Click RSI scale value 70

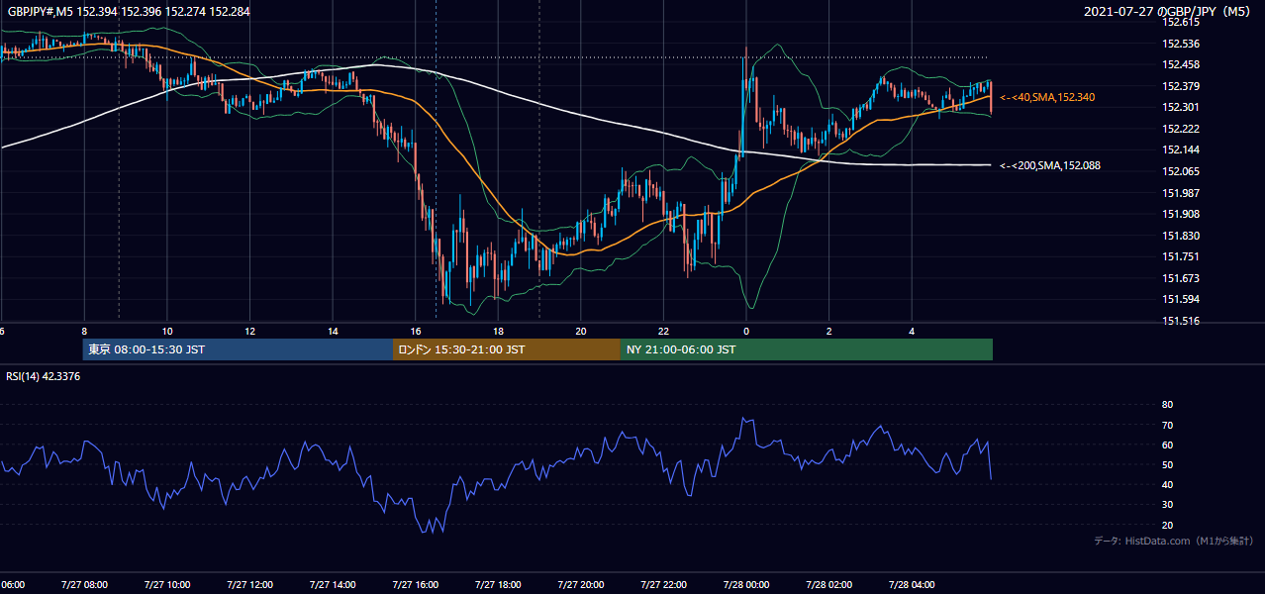pyautogui.click(x=1167, y=425)
